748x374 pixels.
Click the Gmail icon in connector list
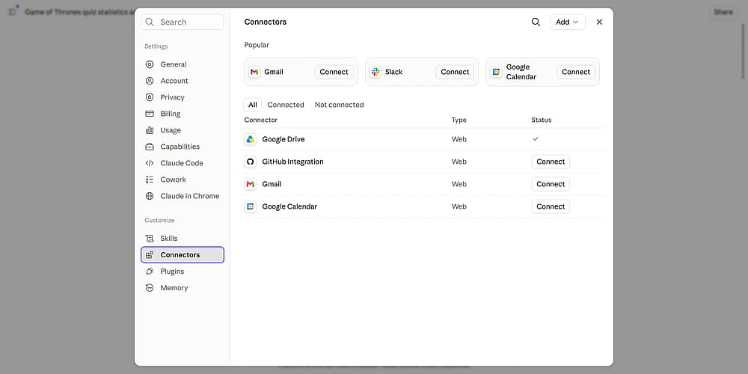pos(251,184)
